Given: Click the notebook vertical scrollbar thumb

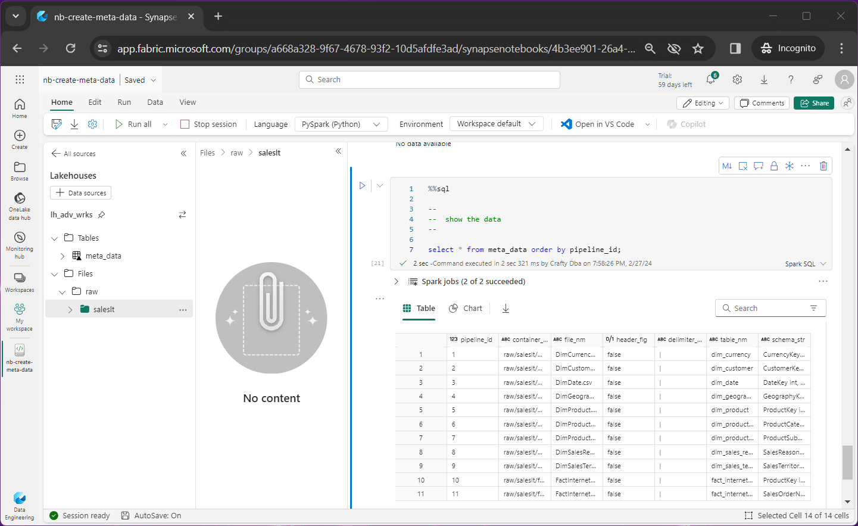Looking at the screenshot, I should 847,462.
